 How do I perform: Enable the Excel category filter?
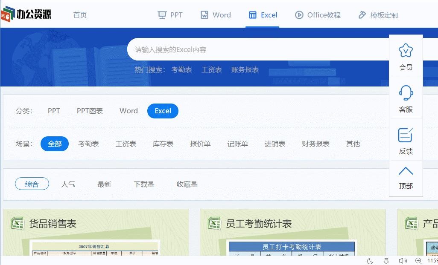click(163, 111)
